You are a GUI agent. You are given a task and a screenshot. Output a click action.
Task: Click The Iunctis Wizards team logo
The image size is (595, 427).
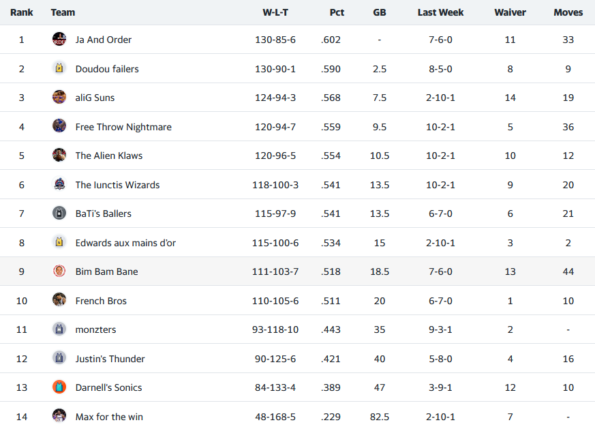tap(59, 184)
